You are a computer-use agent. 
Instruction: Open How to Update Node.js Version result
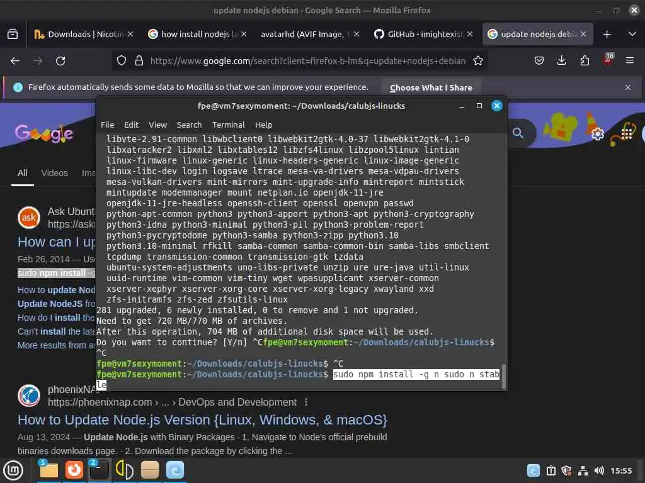[202, 419]
